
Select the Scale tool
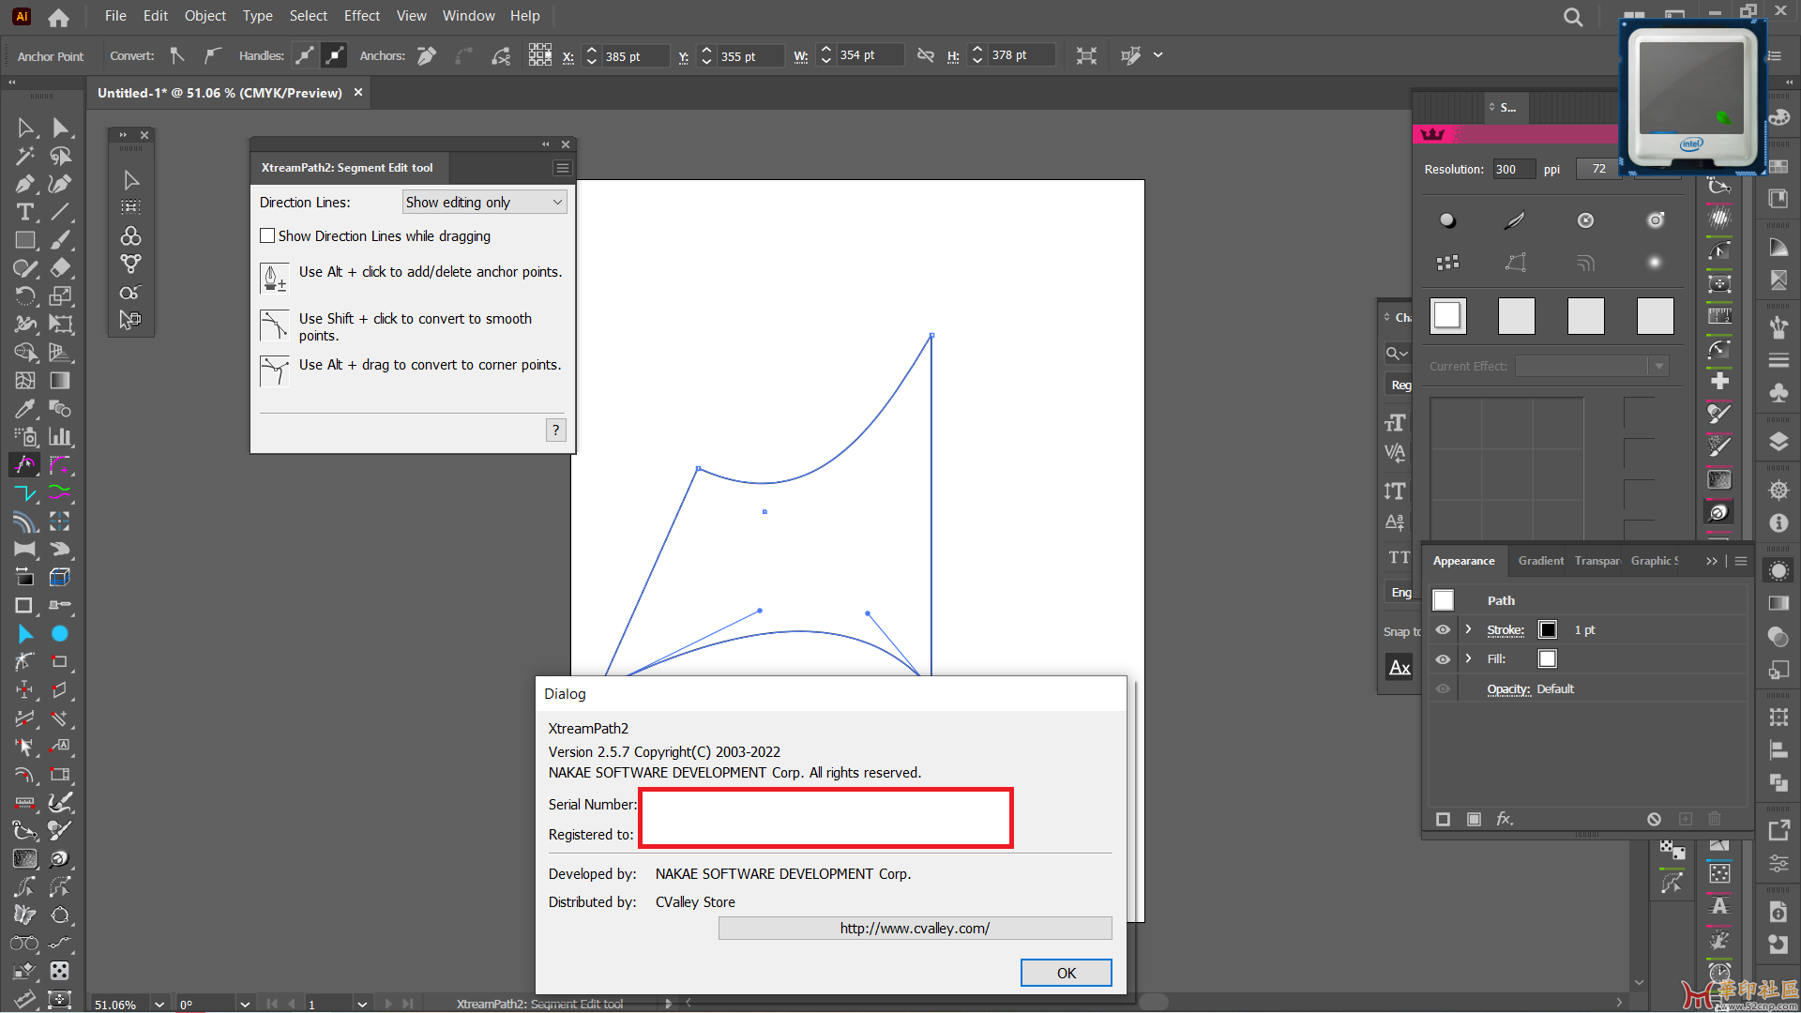point(61,296)
